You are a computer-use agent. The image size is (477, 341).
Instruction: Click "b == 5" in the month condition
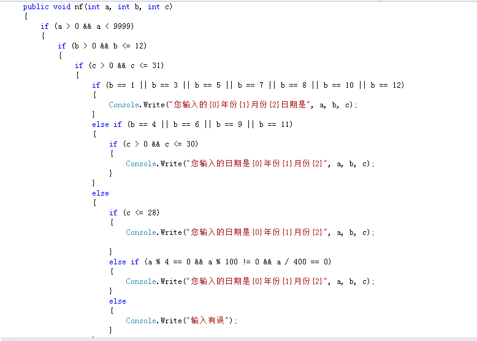pyautogui.click(x=207, y=85)
